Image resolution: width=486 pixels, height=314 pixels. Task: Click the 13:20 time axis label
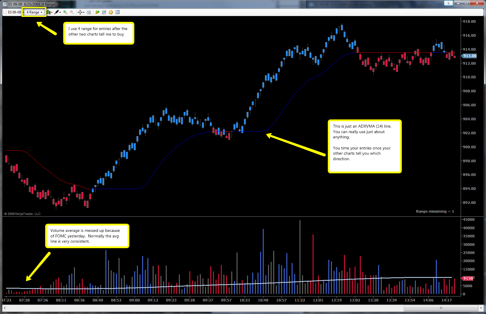(373, 300)
